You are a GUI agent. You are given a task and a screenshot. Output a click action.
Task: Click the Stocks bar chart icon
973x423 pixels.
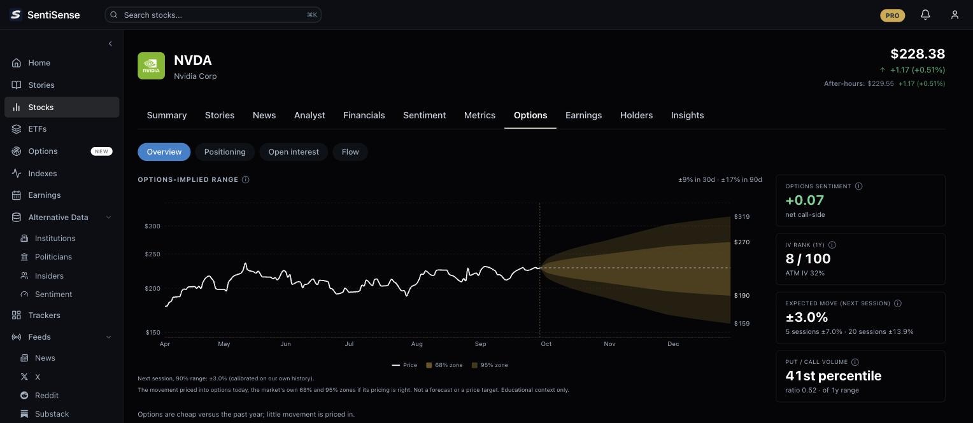point(17,107)
